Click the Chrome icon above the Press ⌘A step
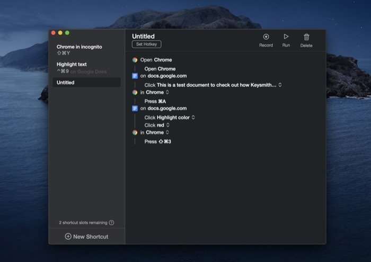The width and height of the screenshot is (371, 262). [x=135, y=93]
